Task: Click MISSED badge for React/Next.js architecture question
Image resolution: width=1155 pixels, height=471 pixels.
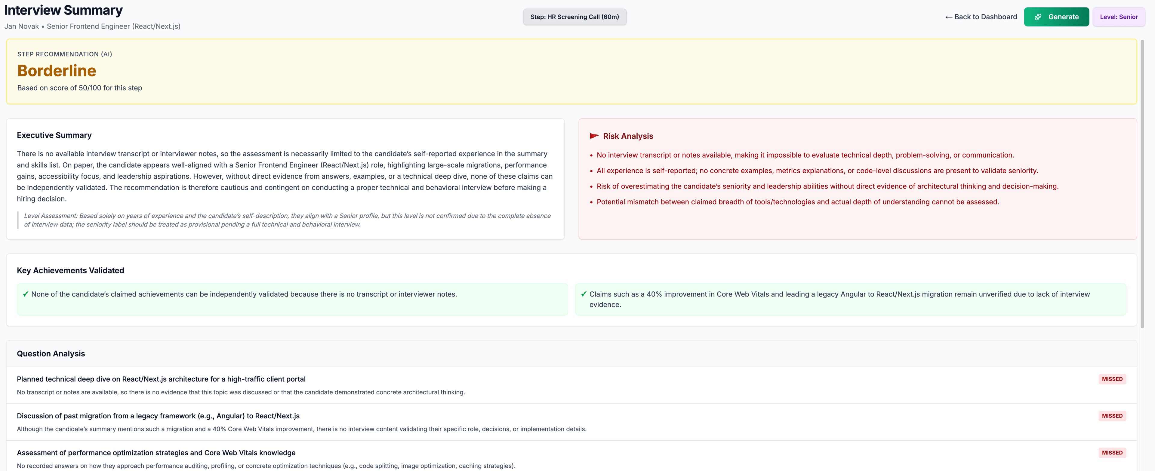Action: click(1112, 379)
